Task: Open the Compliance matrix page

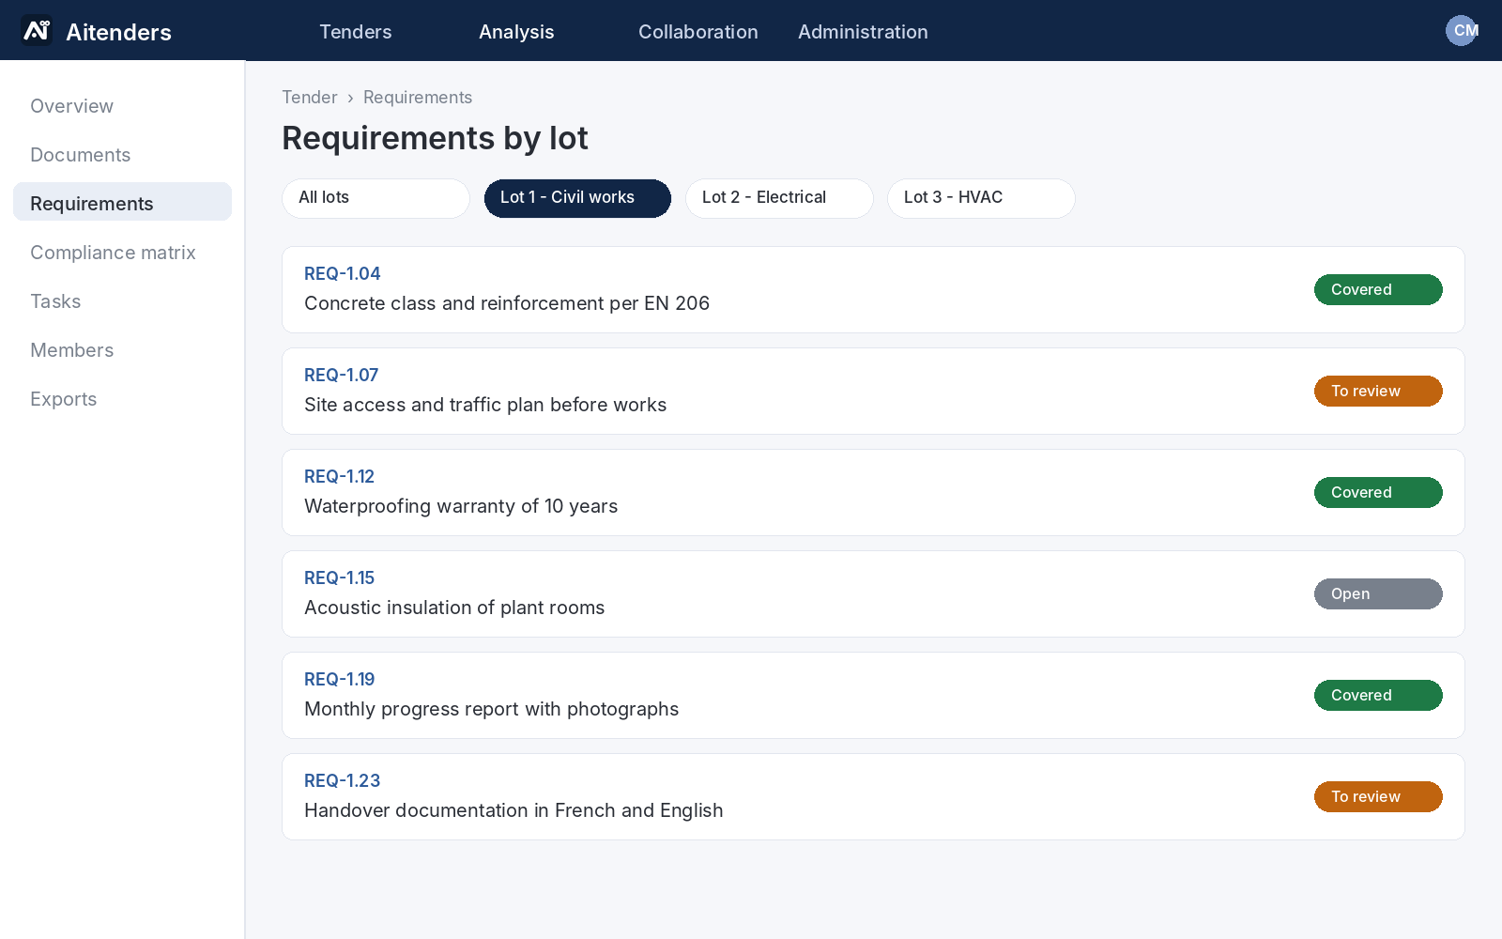Action: click(122, 253)
